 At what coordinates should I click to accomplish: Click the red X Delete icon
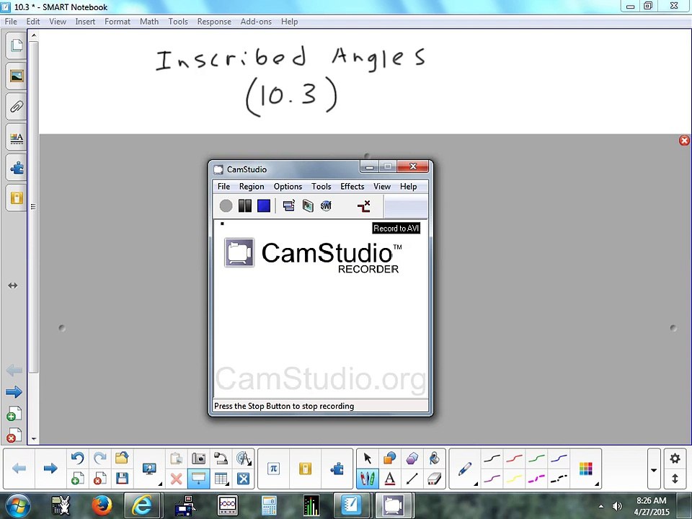click(177, 479)
